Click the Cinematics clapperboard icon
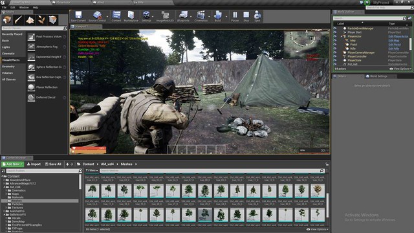This screenshot has width=414, height=233. (201, 16)
